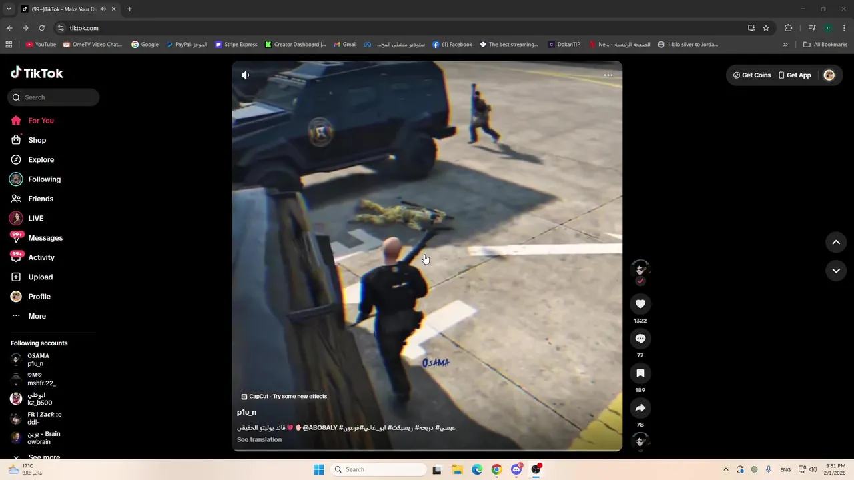
Task: Open the creator avatar beside the video
Action: pos(640,269)
